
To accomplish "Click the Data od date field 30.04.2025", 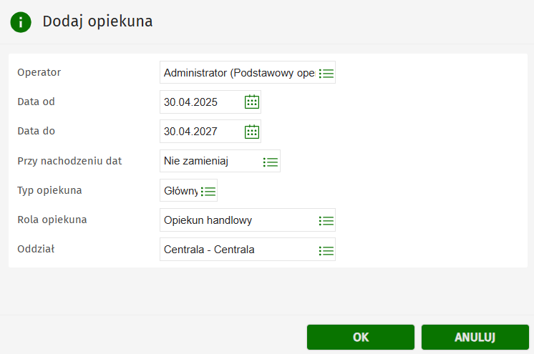I will pyautogui.click(x=201, y=102).
